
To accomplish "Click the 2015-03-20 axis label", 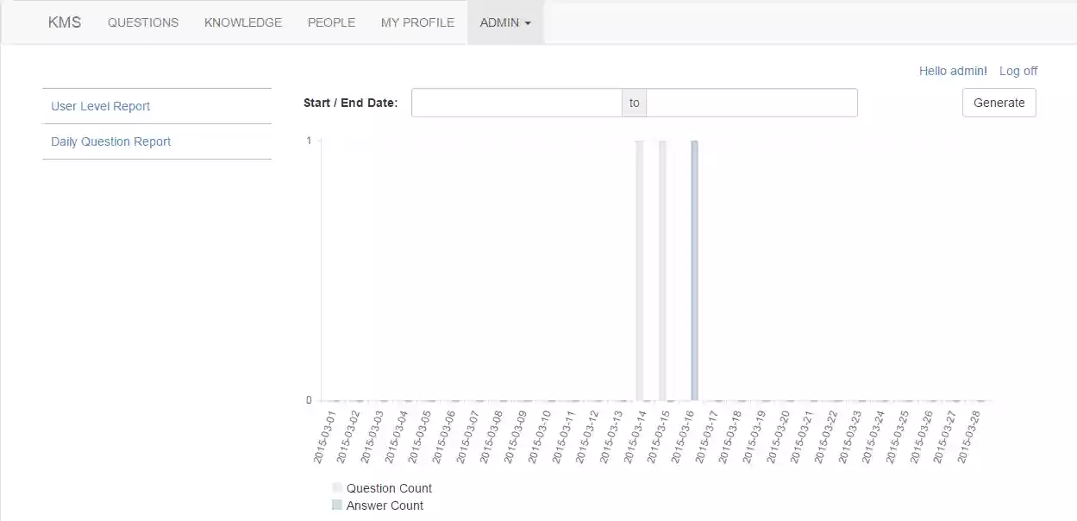I will (778, 436).
